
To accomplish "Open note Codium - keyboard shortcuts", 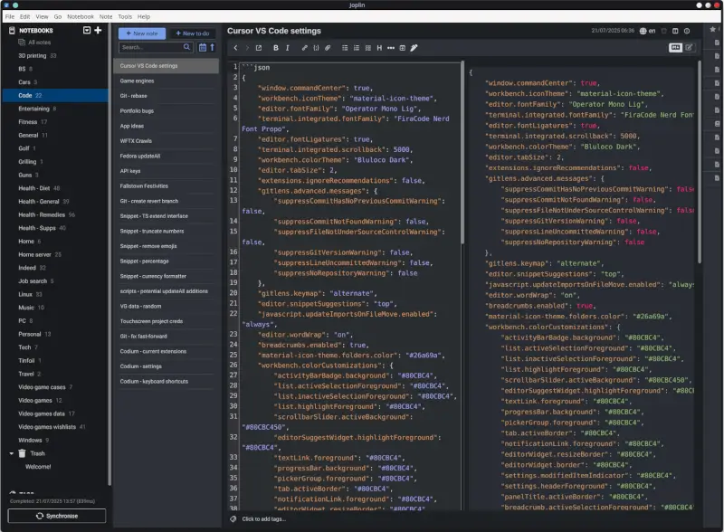I will 167,382.
